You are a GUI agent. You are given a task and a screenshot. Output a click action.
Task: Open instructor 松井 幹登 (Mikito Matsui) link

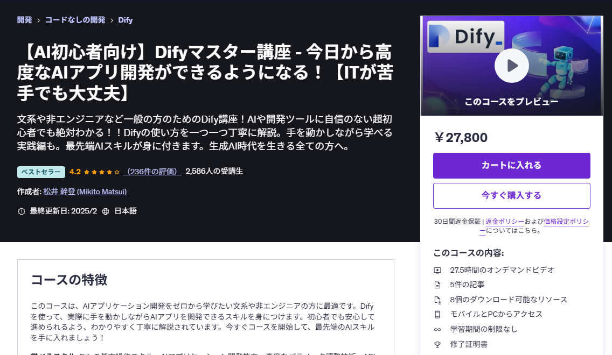click(x=85, y=191)
